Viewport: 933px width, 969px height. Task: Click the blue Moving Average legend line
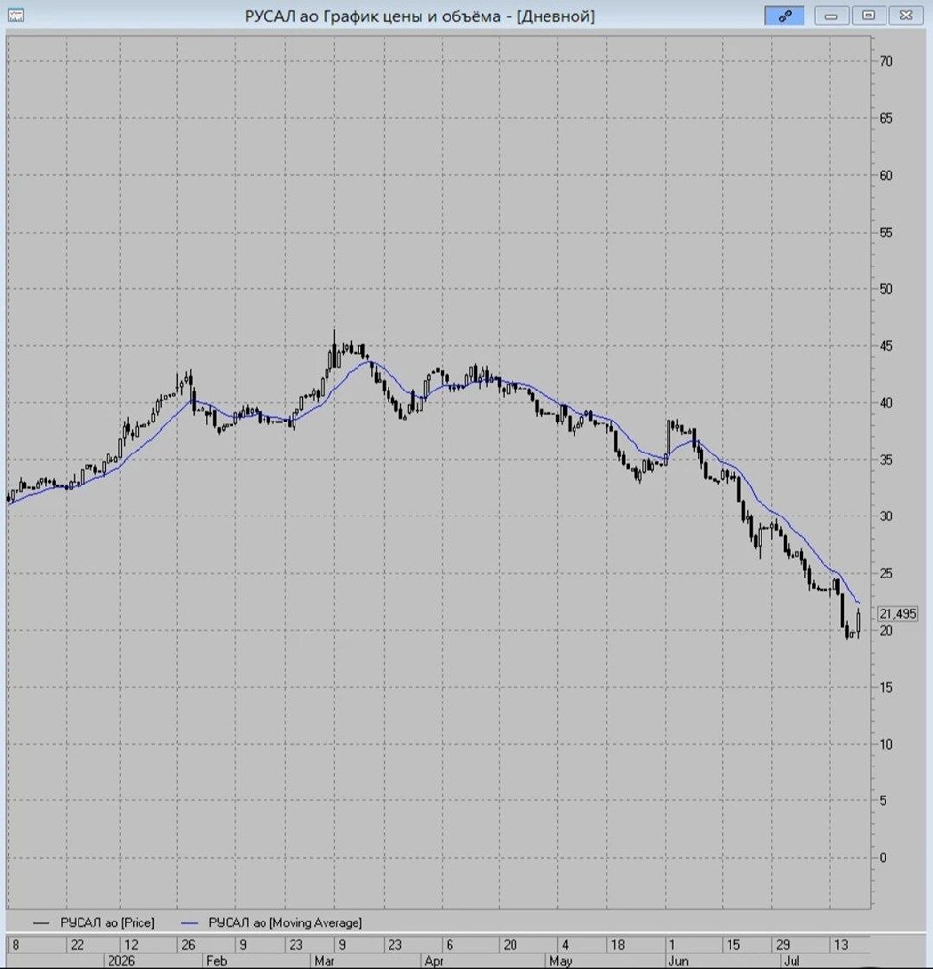pos(189,923)
